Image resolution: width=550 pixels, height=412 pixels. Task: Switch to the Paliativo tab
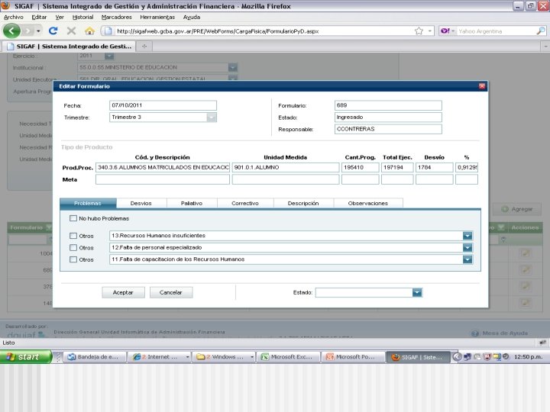click(x=192, y=203)
